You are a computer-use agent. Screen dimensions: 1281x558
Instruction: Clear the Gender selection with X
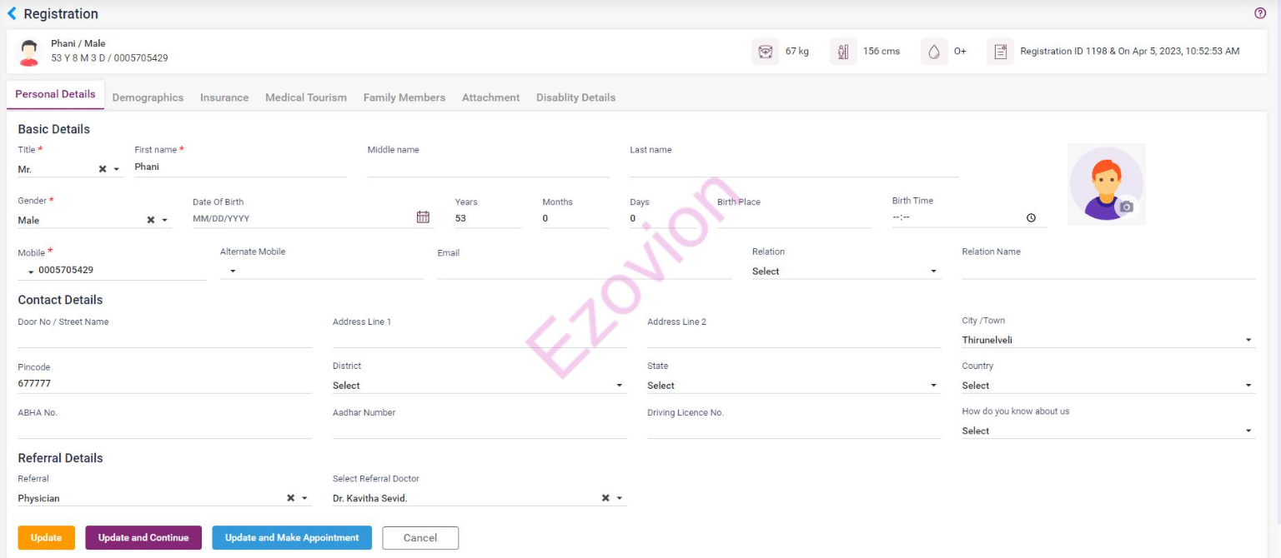point(151,221)
